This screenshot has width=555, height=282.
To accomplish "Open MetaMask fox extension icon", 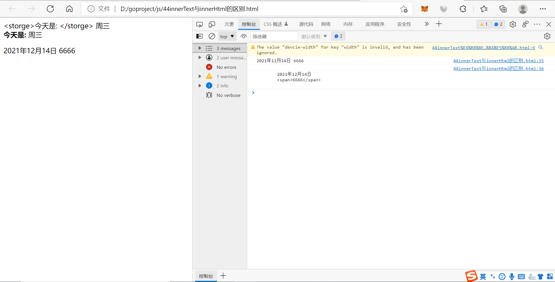I will (x=425, y=9).
